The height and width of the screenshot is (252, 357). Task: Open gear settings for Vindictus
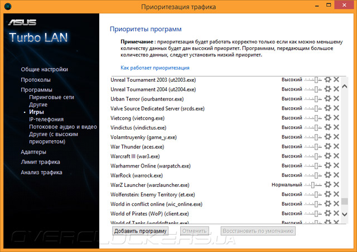pyautogui.click(x=327, y=127)
